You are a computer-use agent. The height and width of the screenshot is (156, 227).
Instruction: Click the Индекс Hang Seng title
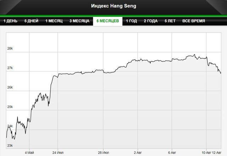click(113, 6)
